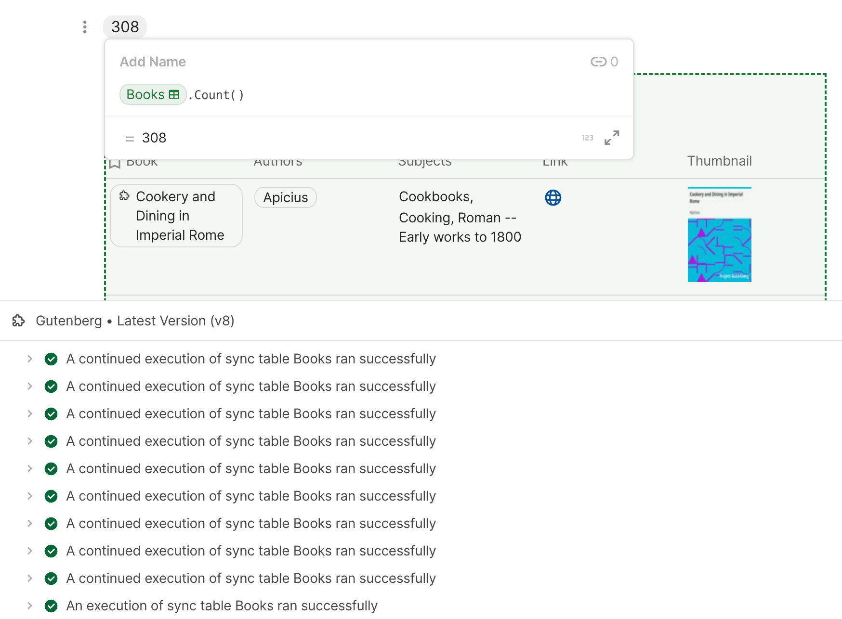Viewport: 842px width, 619px height.
Task: Expand the first continued execution log entry
Action: pyautogui.click(x=30, y=359)
